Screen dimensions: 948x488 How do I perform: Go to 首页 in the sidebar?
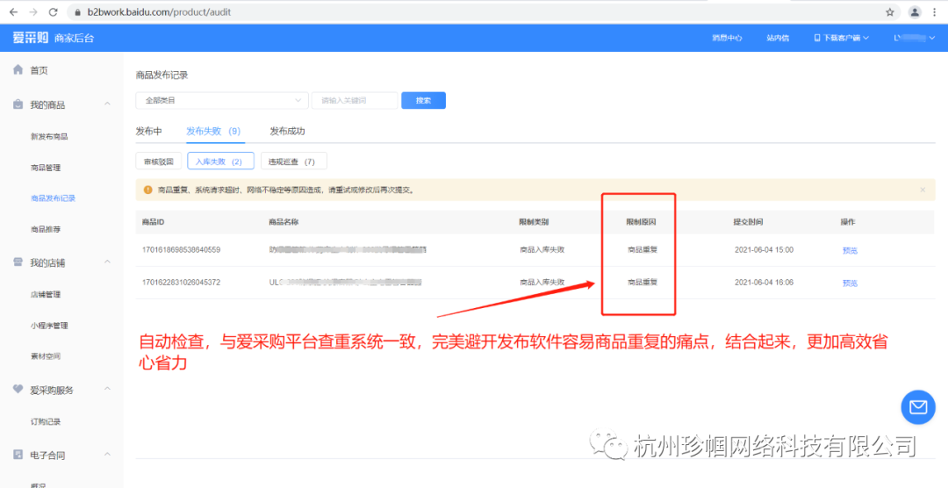pyautogui.click(x=39, y=70)
